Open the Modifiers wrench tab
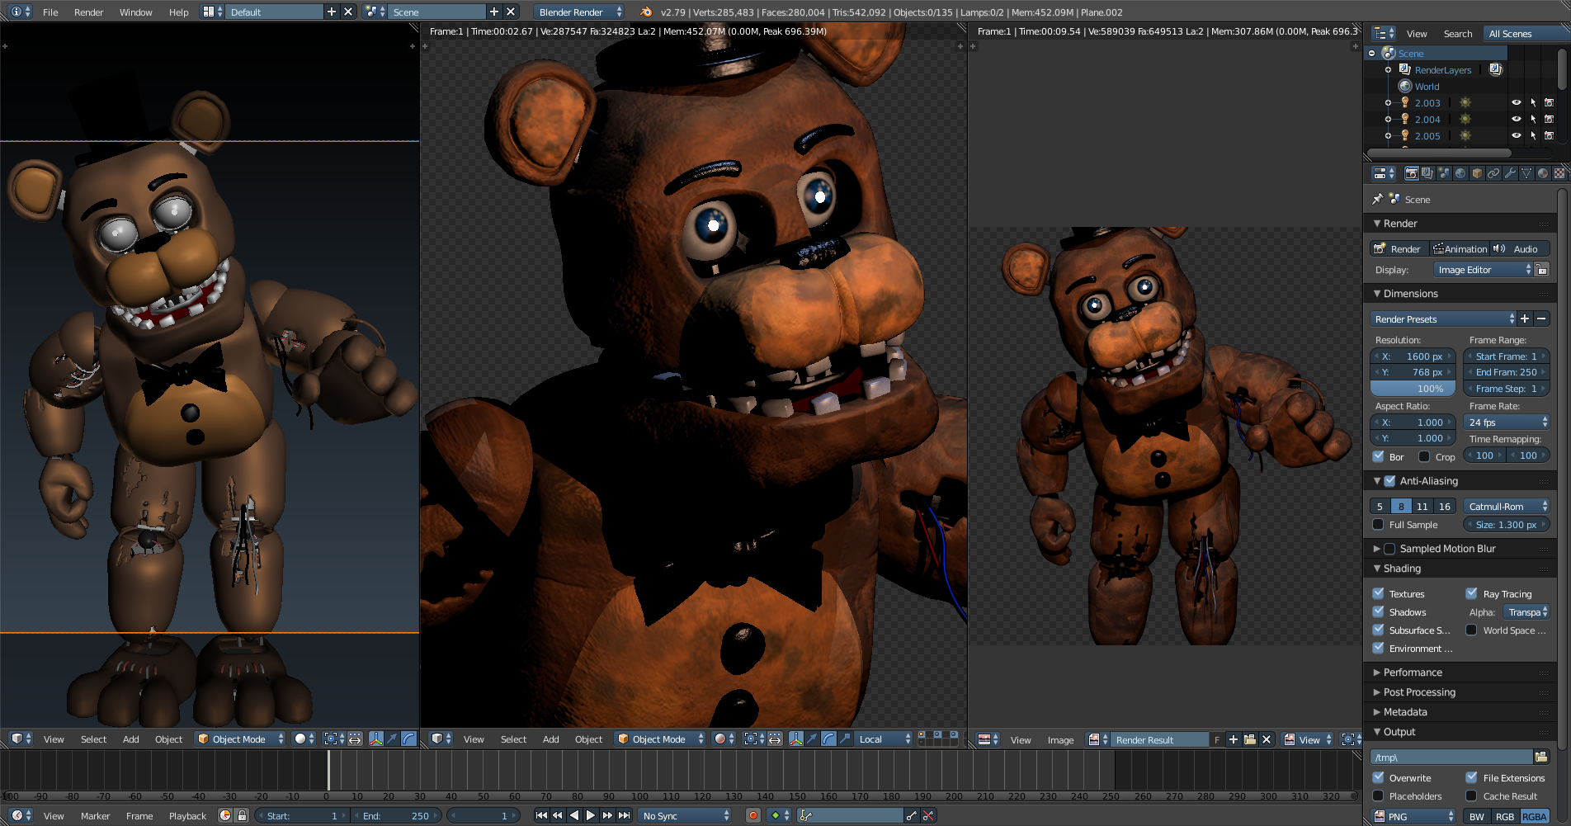This screenshot has width=1571, height=826. click(1510, 173)
